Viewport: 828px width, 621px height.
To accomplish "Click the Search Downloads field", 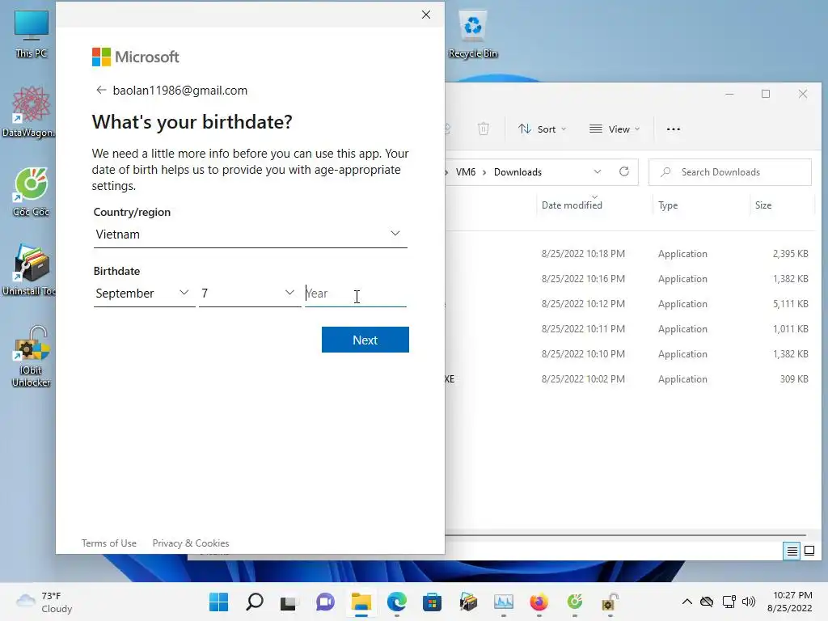I will tap(730, 172).
